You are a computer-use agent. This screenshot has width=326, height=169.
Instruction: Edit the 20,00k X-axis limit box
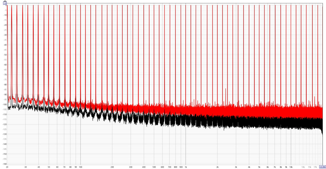click(322, 167)
